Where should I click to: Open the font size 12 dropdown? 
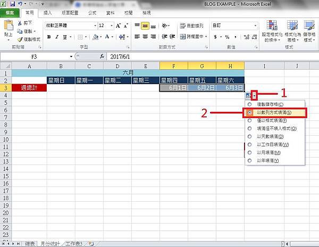pyautogui.click(x=112, y=26)
